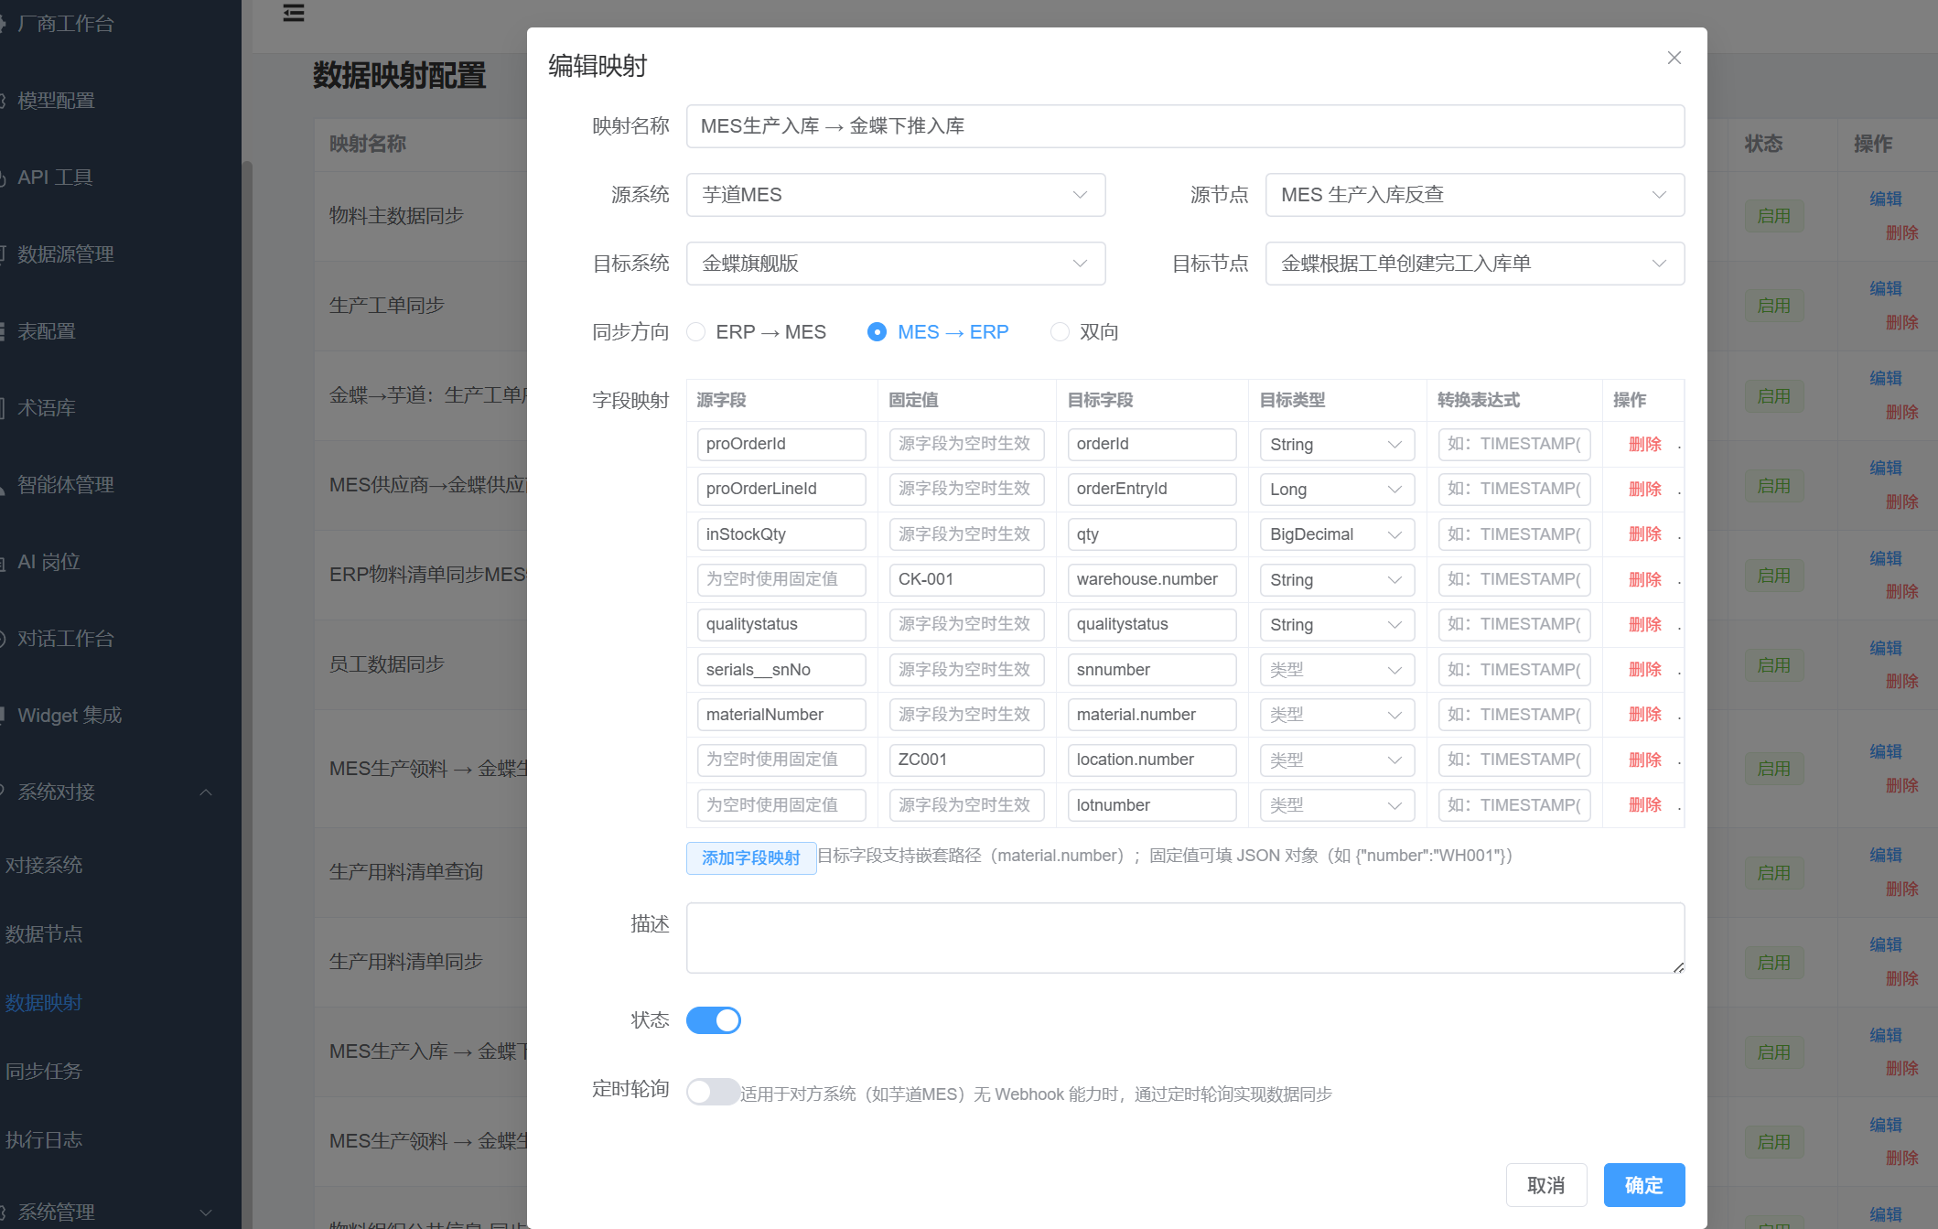The height and width of the screenshot is (1229, 1938).
Task: Click 编辑 for 员工数据同步 row
Action: point(1886,648)
